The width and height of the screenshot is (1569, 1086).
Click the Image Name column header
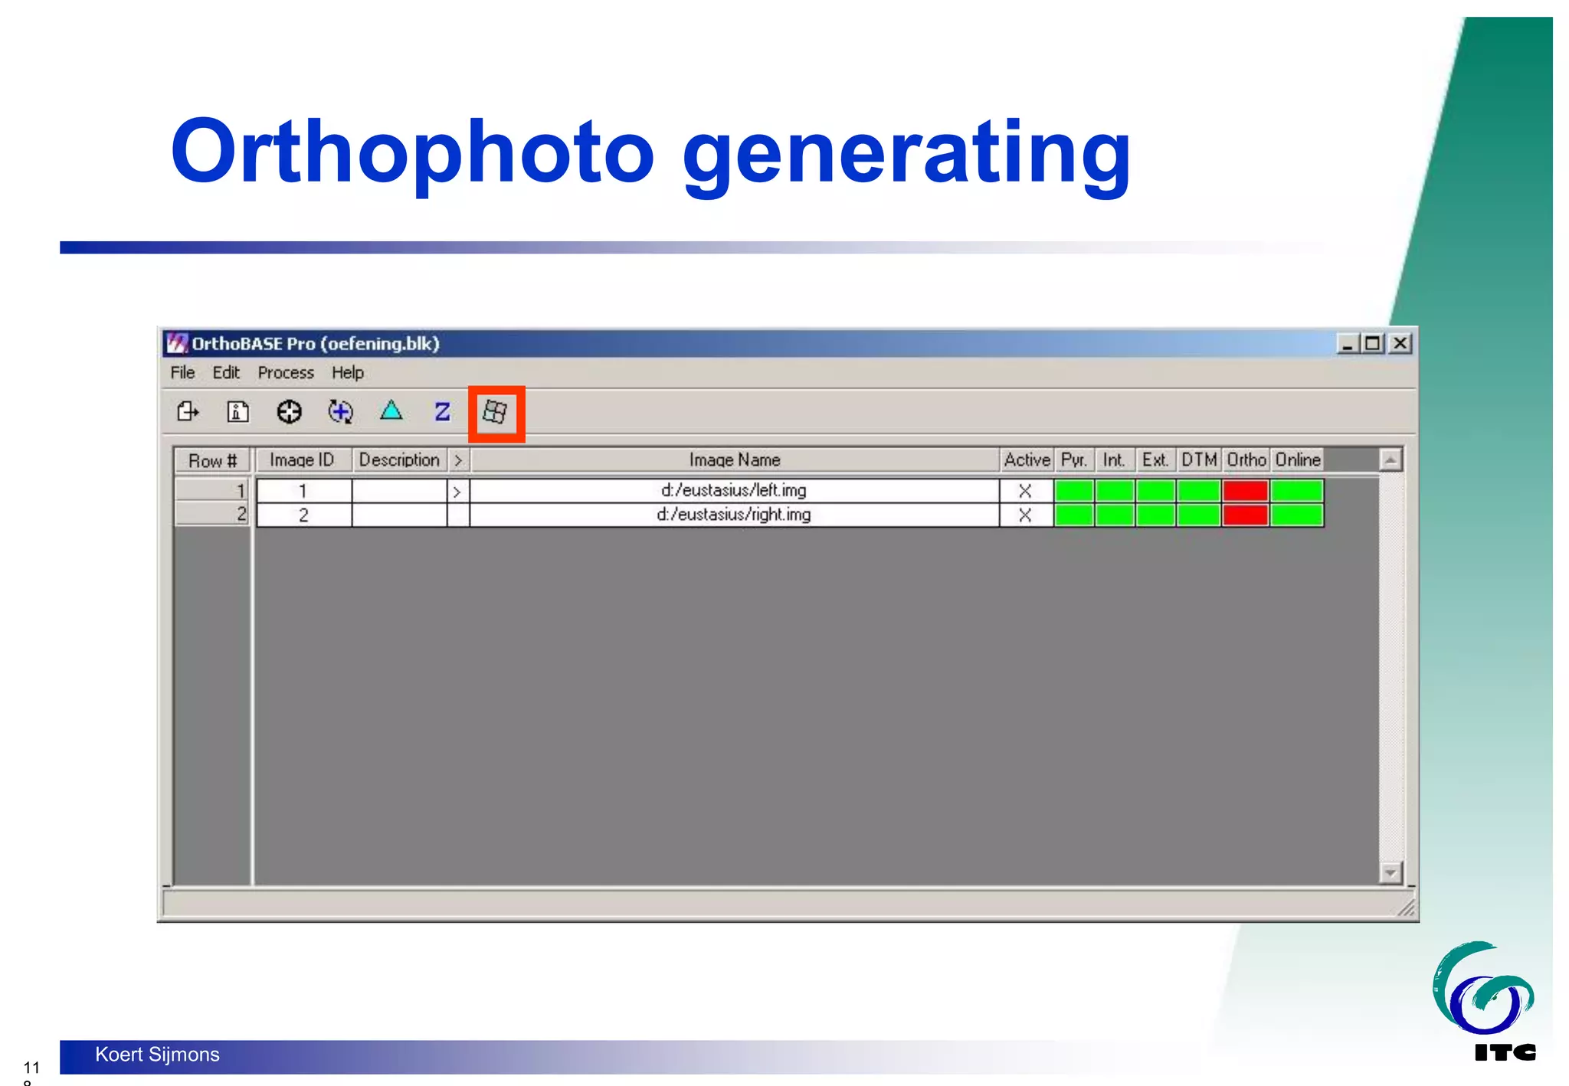(734, 460)
